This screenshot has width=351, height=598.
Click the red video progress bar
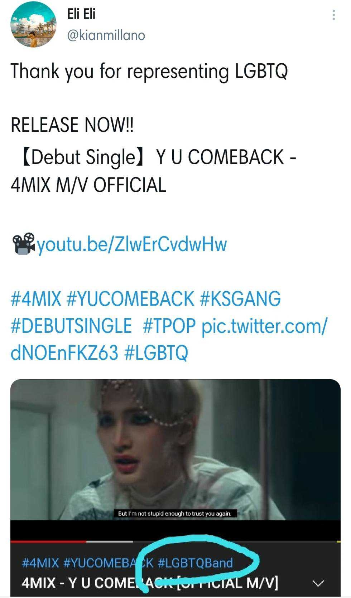[48, 541]
